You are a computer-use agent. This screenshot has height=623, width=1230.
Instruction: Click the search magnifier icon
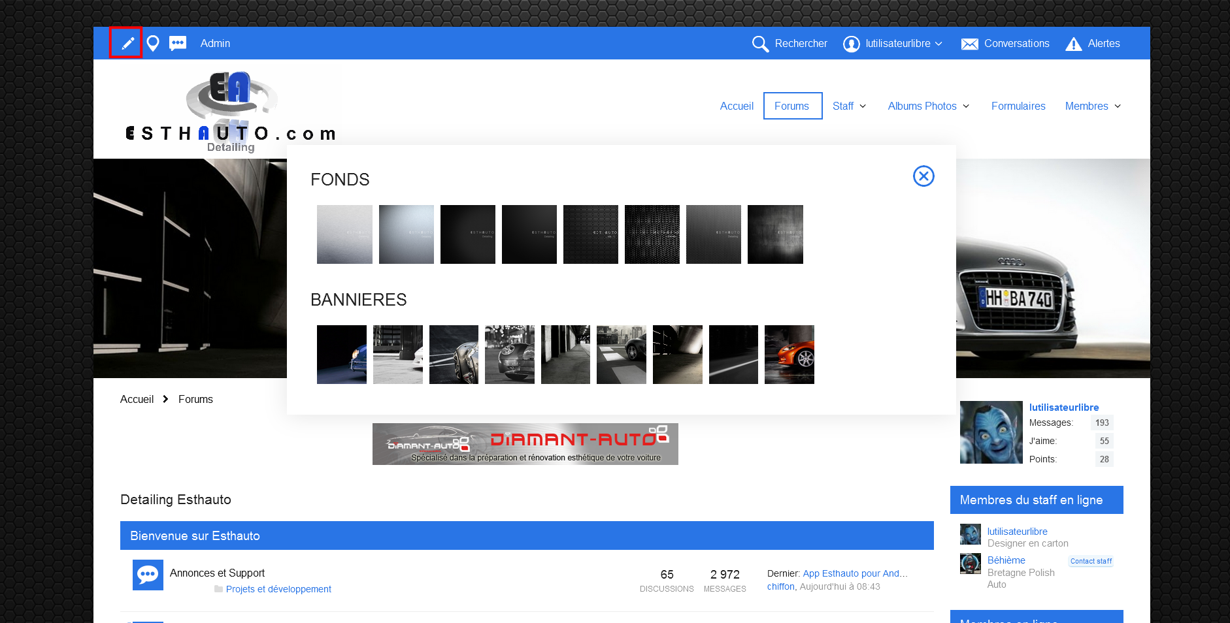point(760,44)
